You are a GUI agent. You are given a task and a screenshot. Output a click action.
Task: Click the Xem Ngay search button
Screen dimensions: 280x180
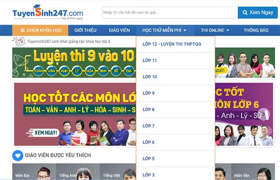pyautogui.click(x=258, y=13)
